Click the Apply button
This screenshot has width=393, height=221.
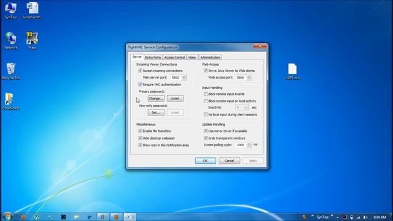coord(253,161)
